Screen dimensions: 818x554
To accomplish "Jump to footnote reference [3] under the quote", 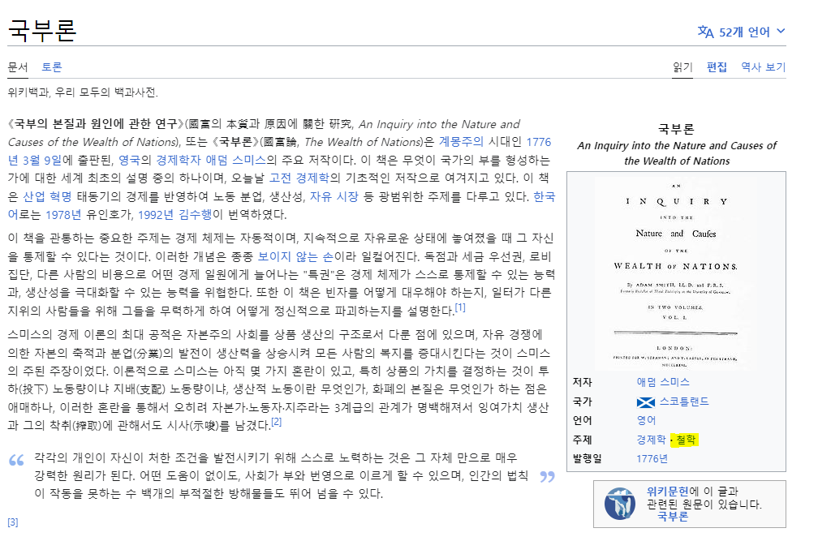I will click(x=13, y=522).
